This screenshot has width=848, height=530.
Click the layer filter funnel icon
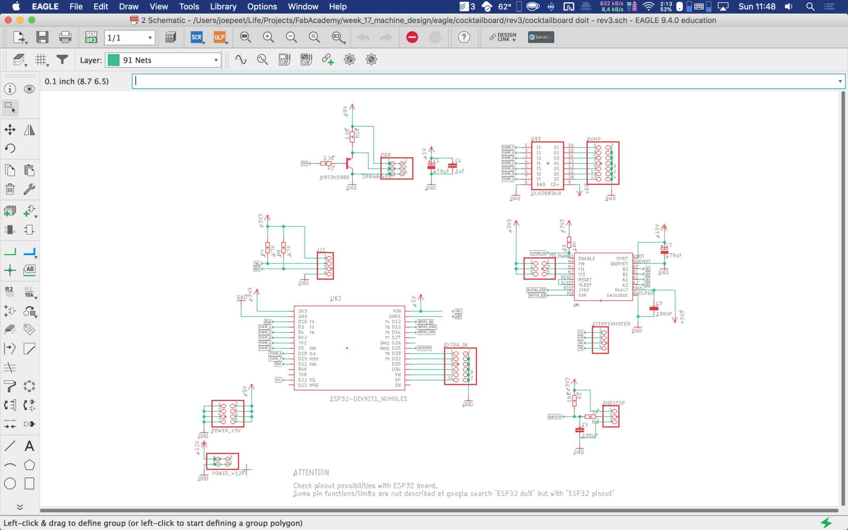click(x=62, y=59)
